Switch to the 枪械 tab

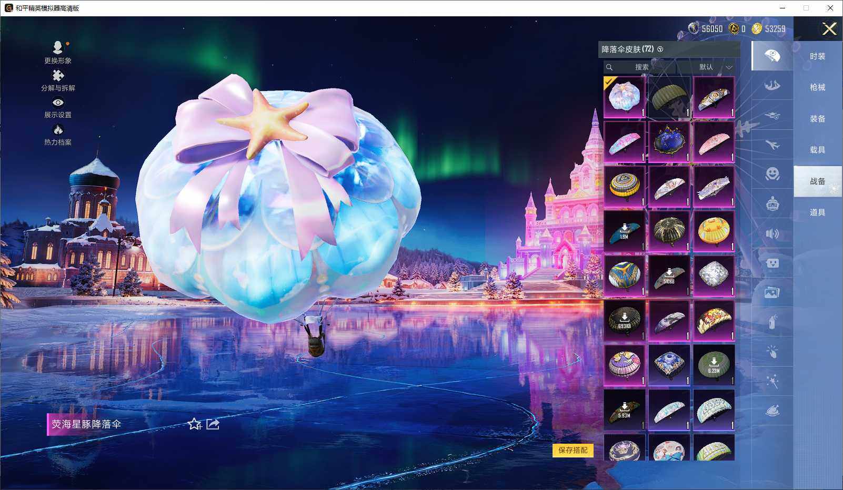817,87
